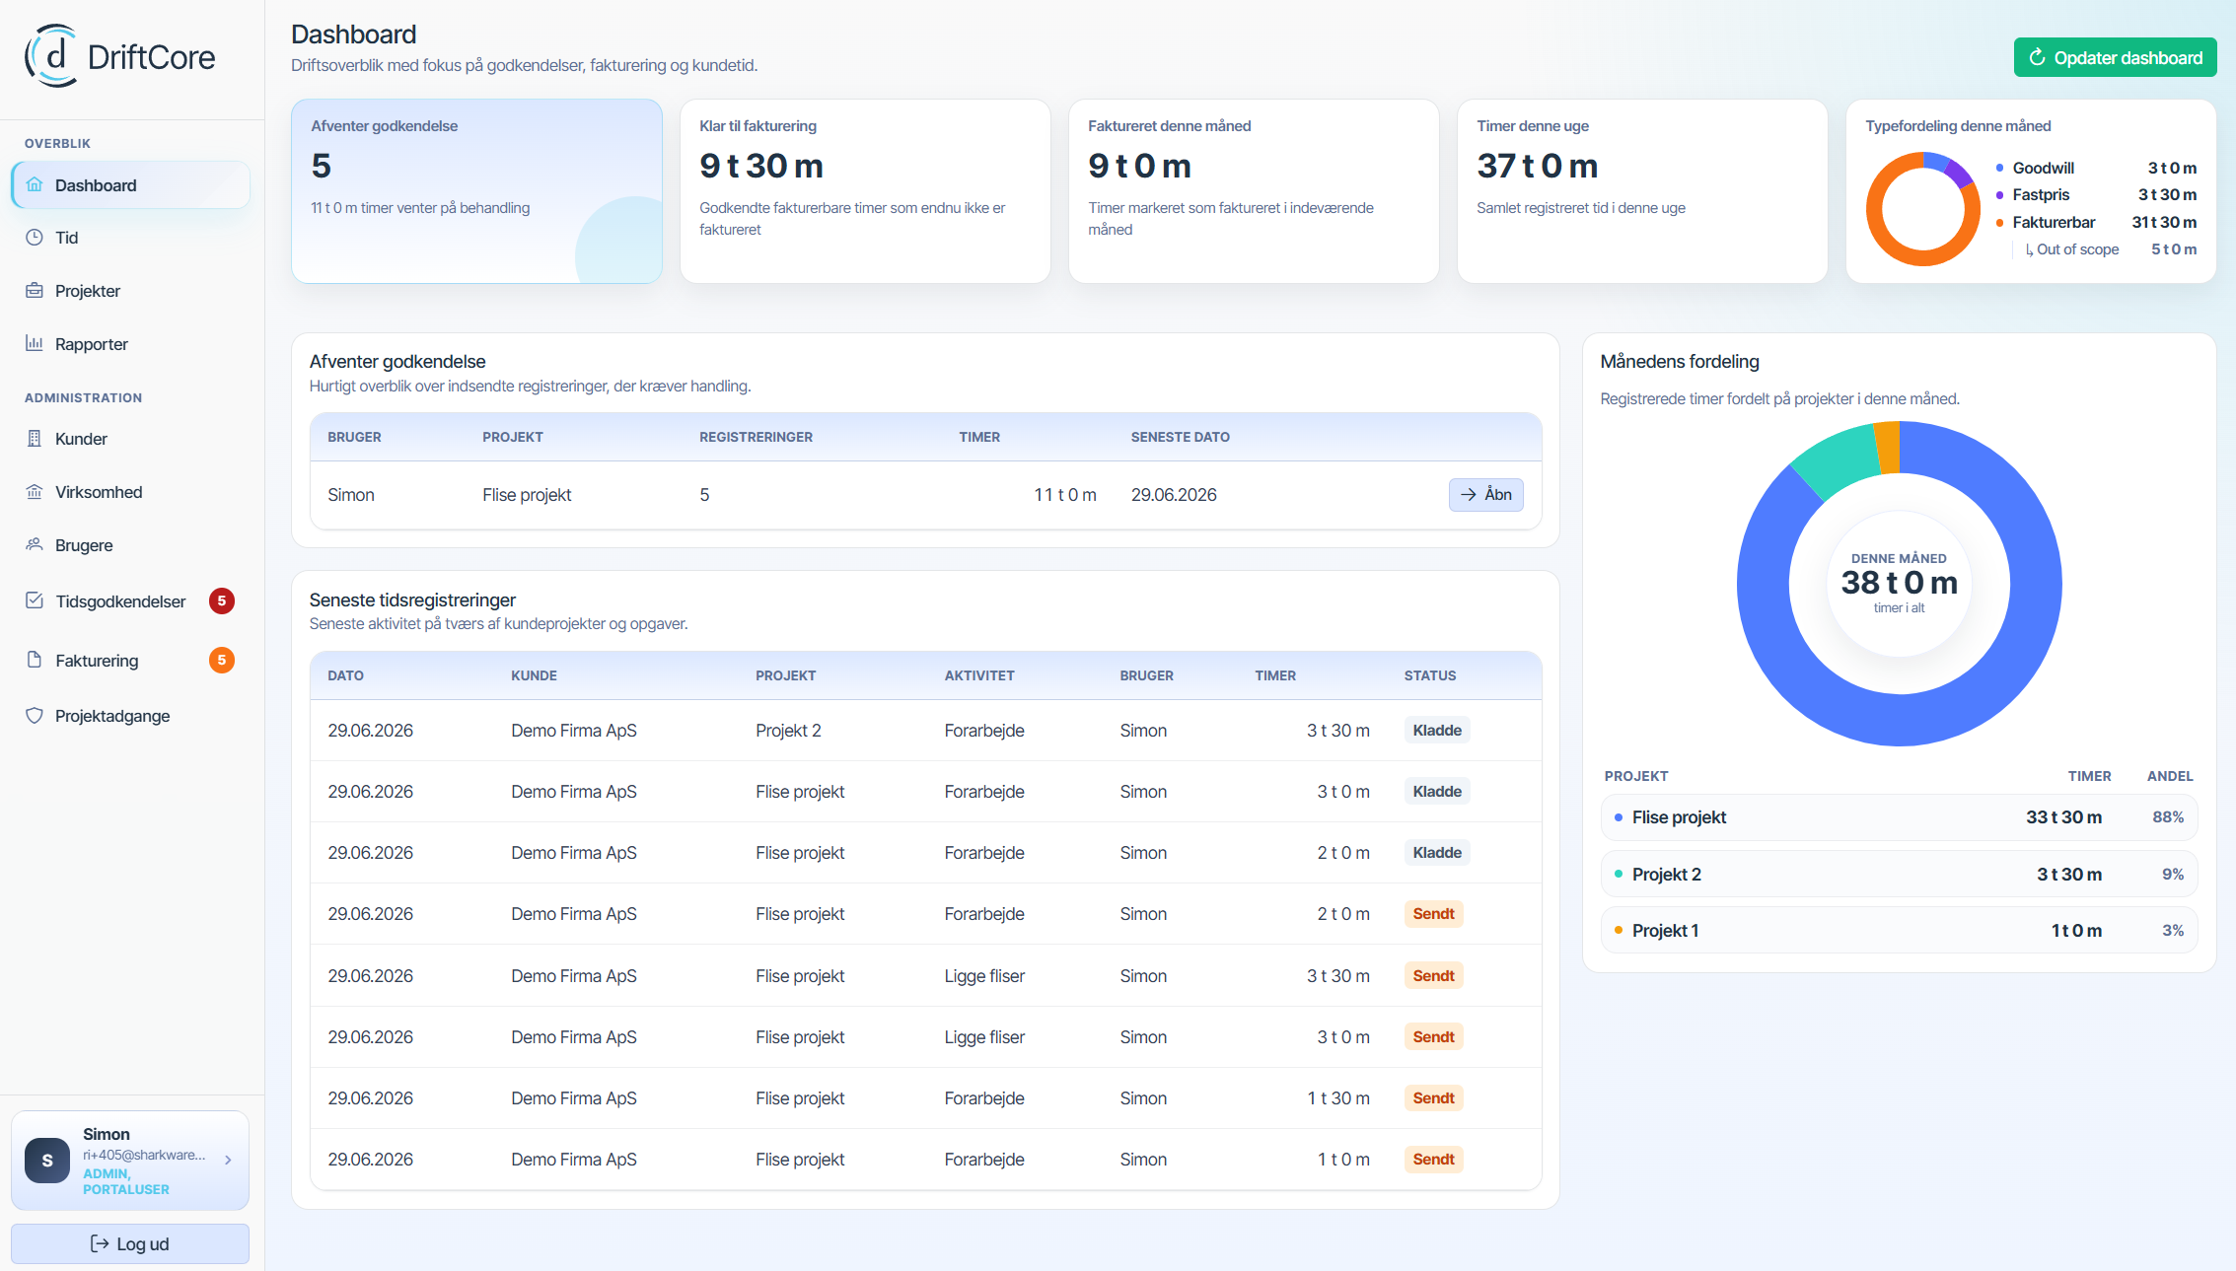Click the Opdater dashboard button
The width and height of the screenshot is (2236, 1271).
[2115, 57]
